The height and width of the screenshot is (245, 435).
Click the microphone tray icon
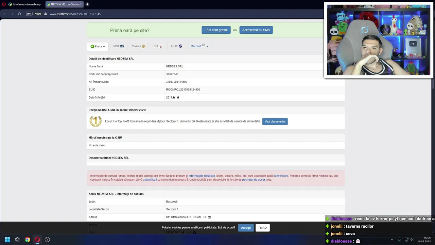[x=399, y=240]
